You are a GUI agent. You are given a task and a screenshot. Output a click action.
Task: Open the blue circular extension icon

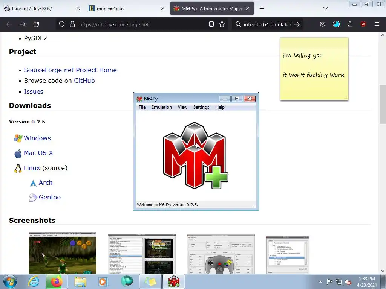click(336, 24)
